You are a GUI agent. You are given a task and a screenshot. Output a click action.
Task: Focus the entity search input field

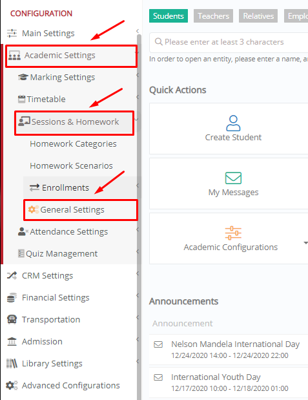click(229, 42)
